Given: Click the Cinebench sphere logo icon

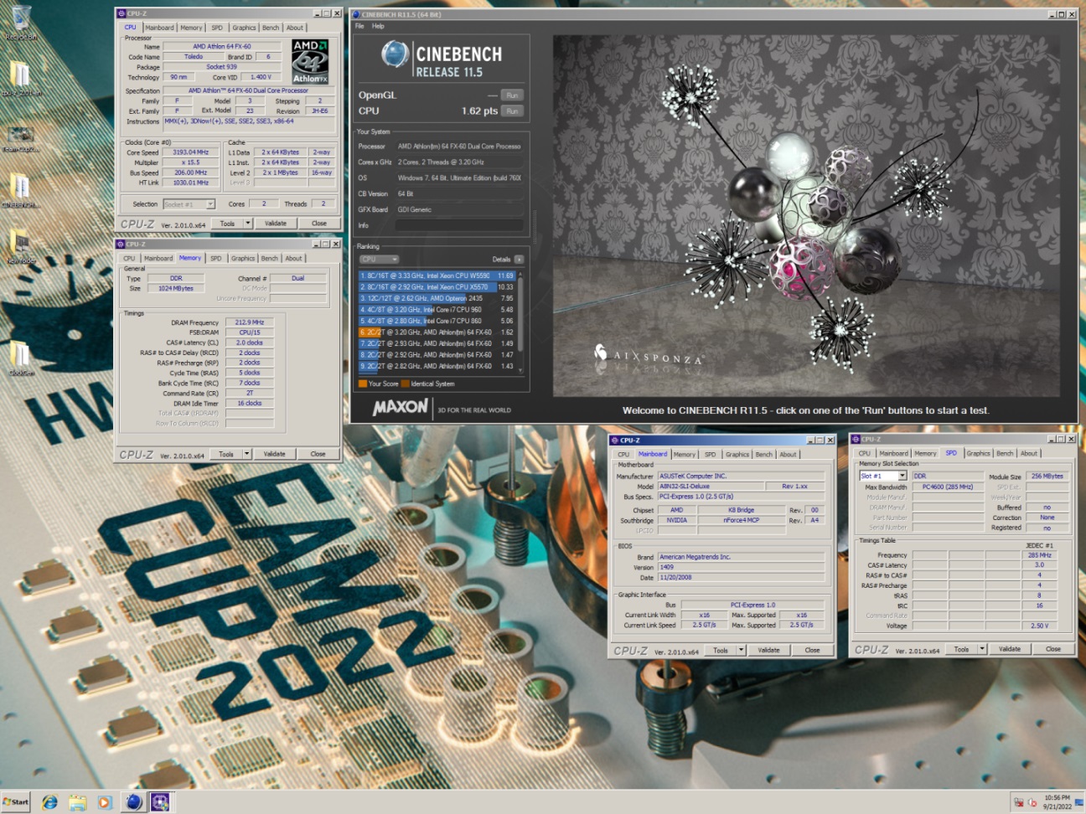Looking at the screenshot, I should tap(394, 54).
